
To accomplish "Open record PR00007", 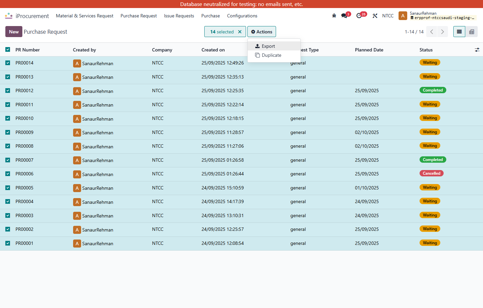I will 24,160.
